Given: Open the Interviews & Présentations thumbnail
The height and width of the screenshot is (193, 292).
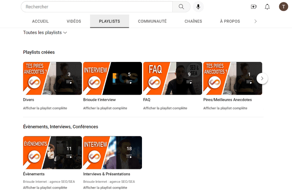Looking at the screenshot, I should pos(112,153).
